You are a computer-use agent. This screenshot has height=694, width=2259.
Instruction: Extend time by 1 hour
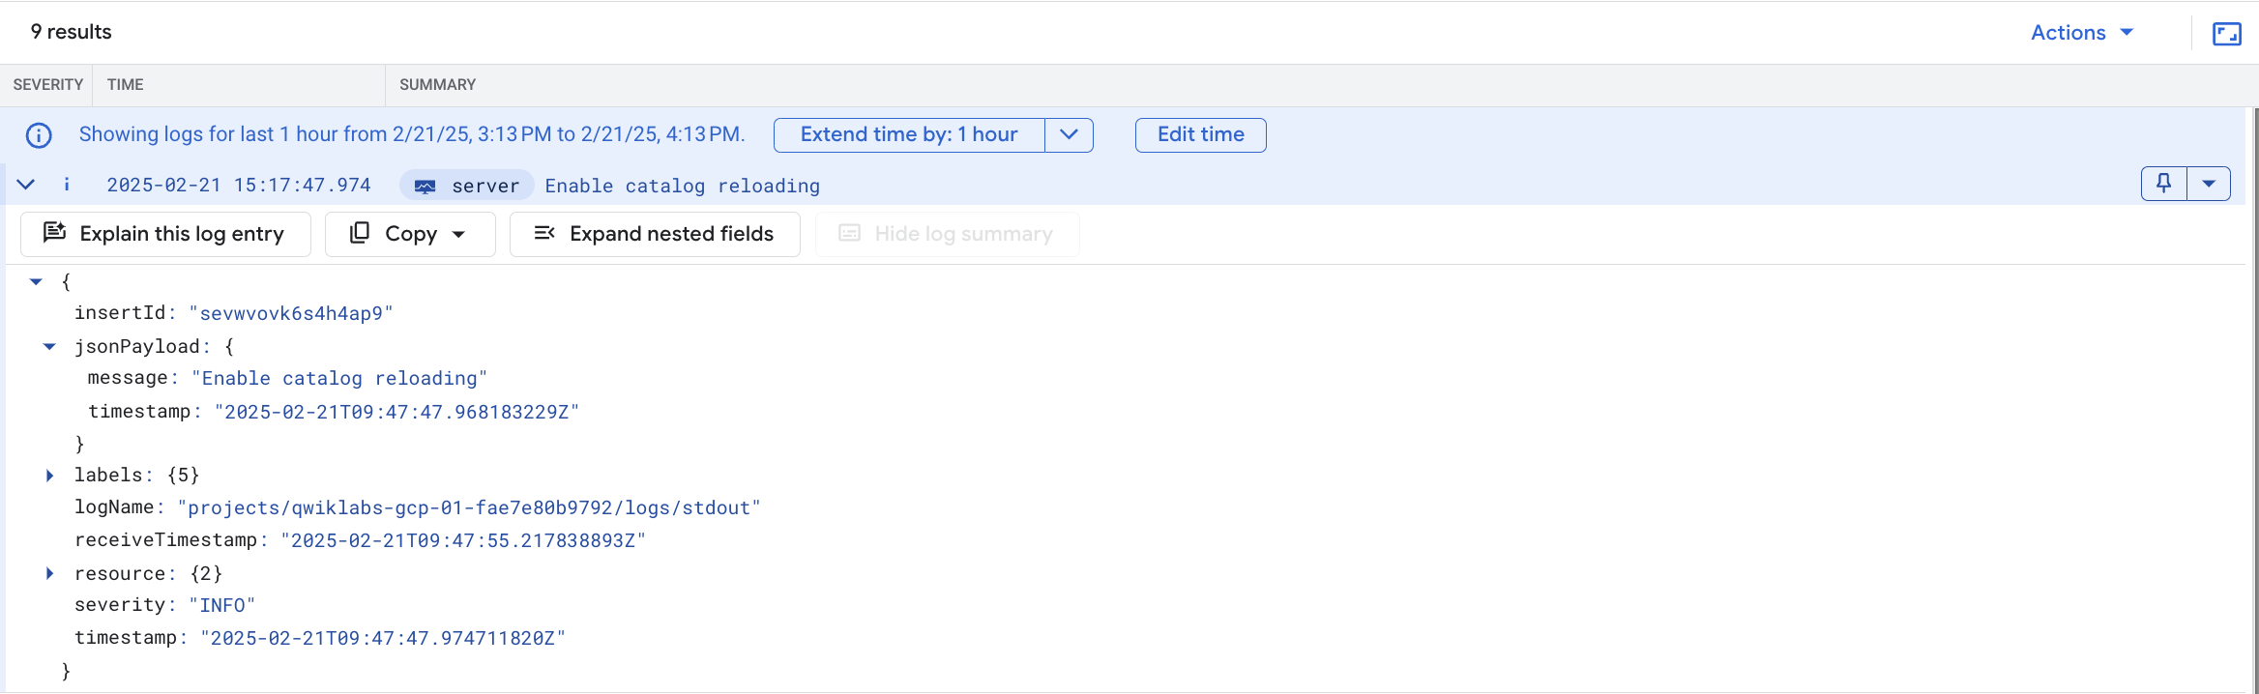[909, 135]
